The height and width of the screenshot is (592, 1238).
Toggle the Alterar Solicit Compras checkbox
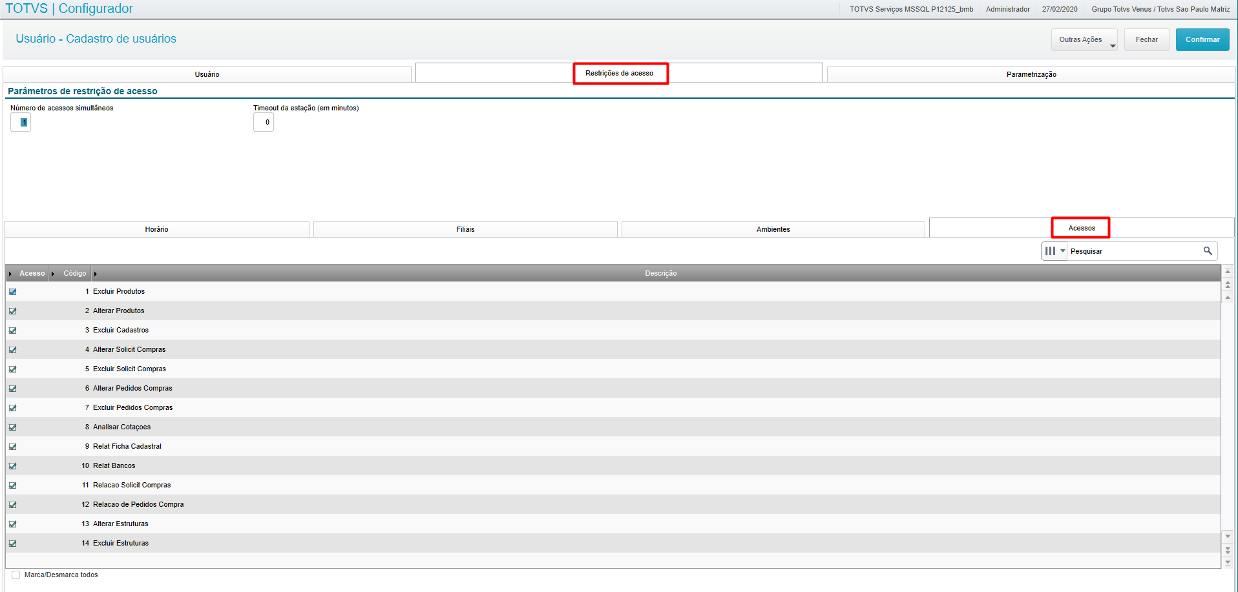(x=12, y=350)
